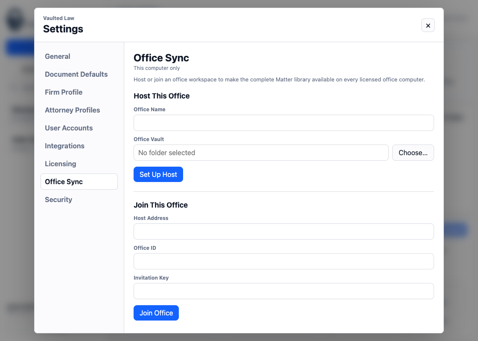Click the Set Up Host button

(158, 174)
